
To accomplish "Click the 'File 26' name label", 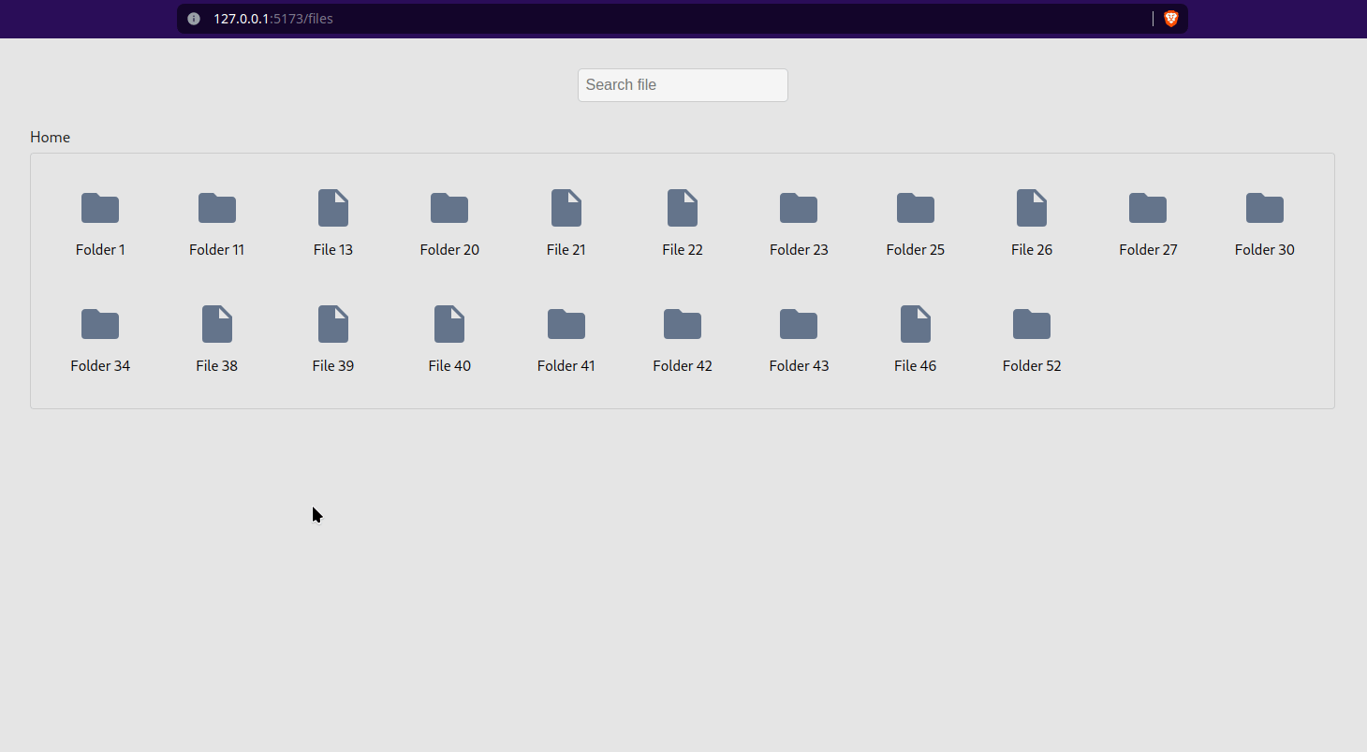I will point(1032,250).
